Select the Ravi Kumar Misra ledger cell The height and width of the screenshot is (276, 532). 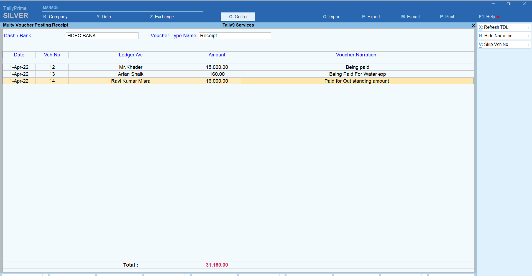click(x=131, y=81)
